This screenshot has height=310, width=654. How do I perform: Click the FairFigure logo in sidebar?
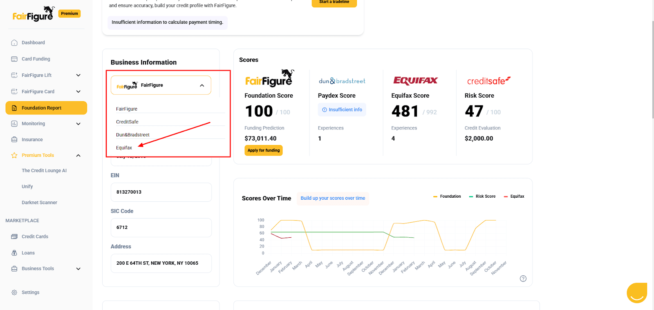(34, 14)
